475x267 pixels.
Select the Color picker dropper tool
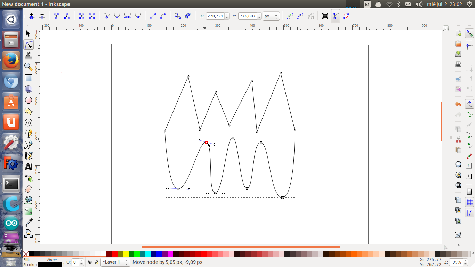tap(29, 222)
